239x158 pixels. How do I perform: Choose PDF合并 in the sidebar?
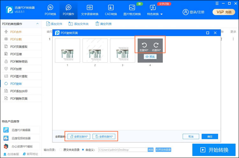pos(16,32)
